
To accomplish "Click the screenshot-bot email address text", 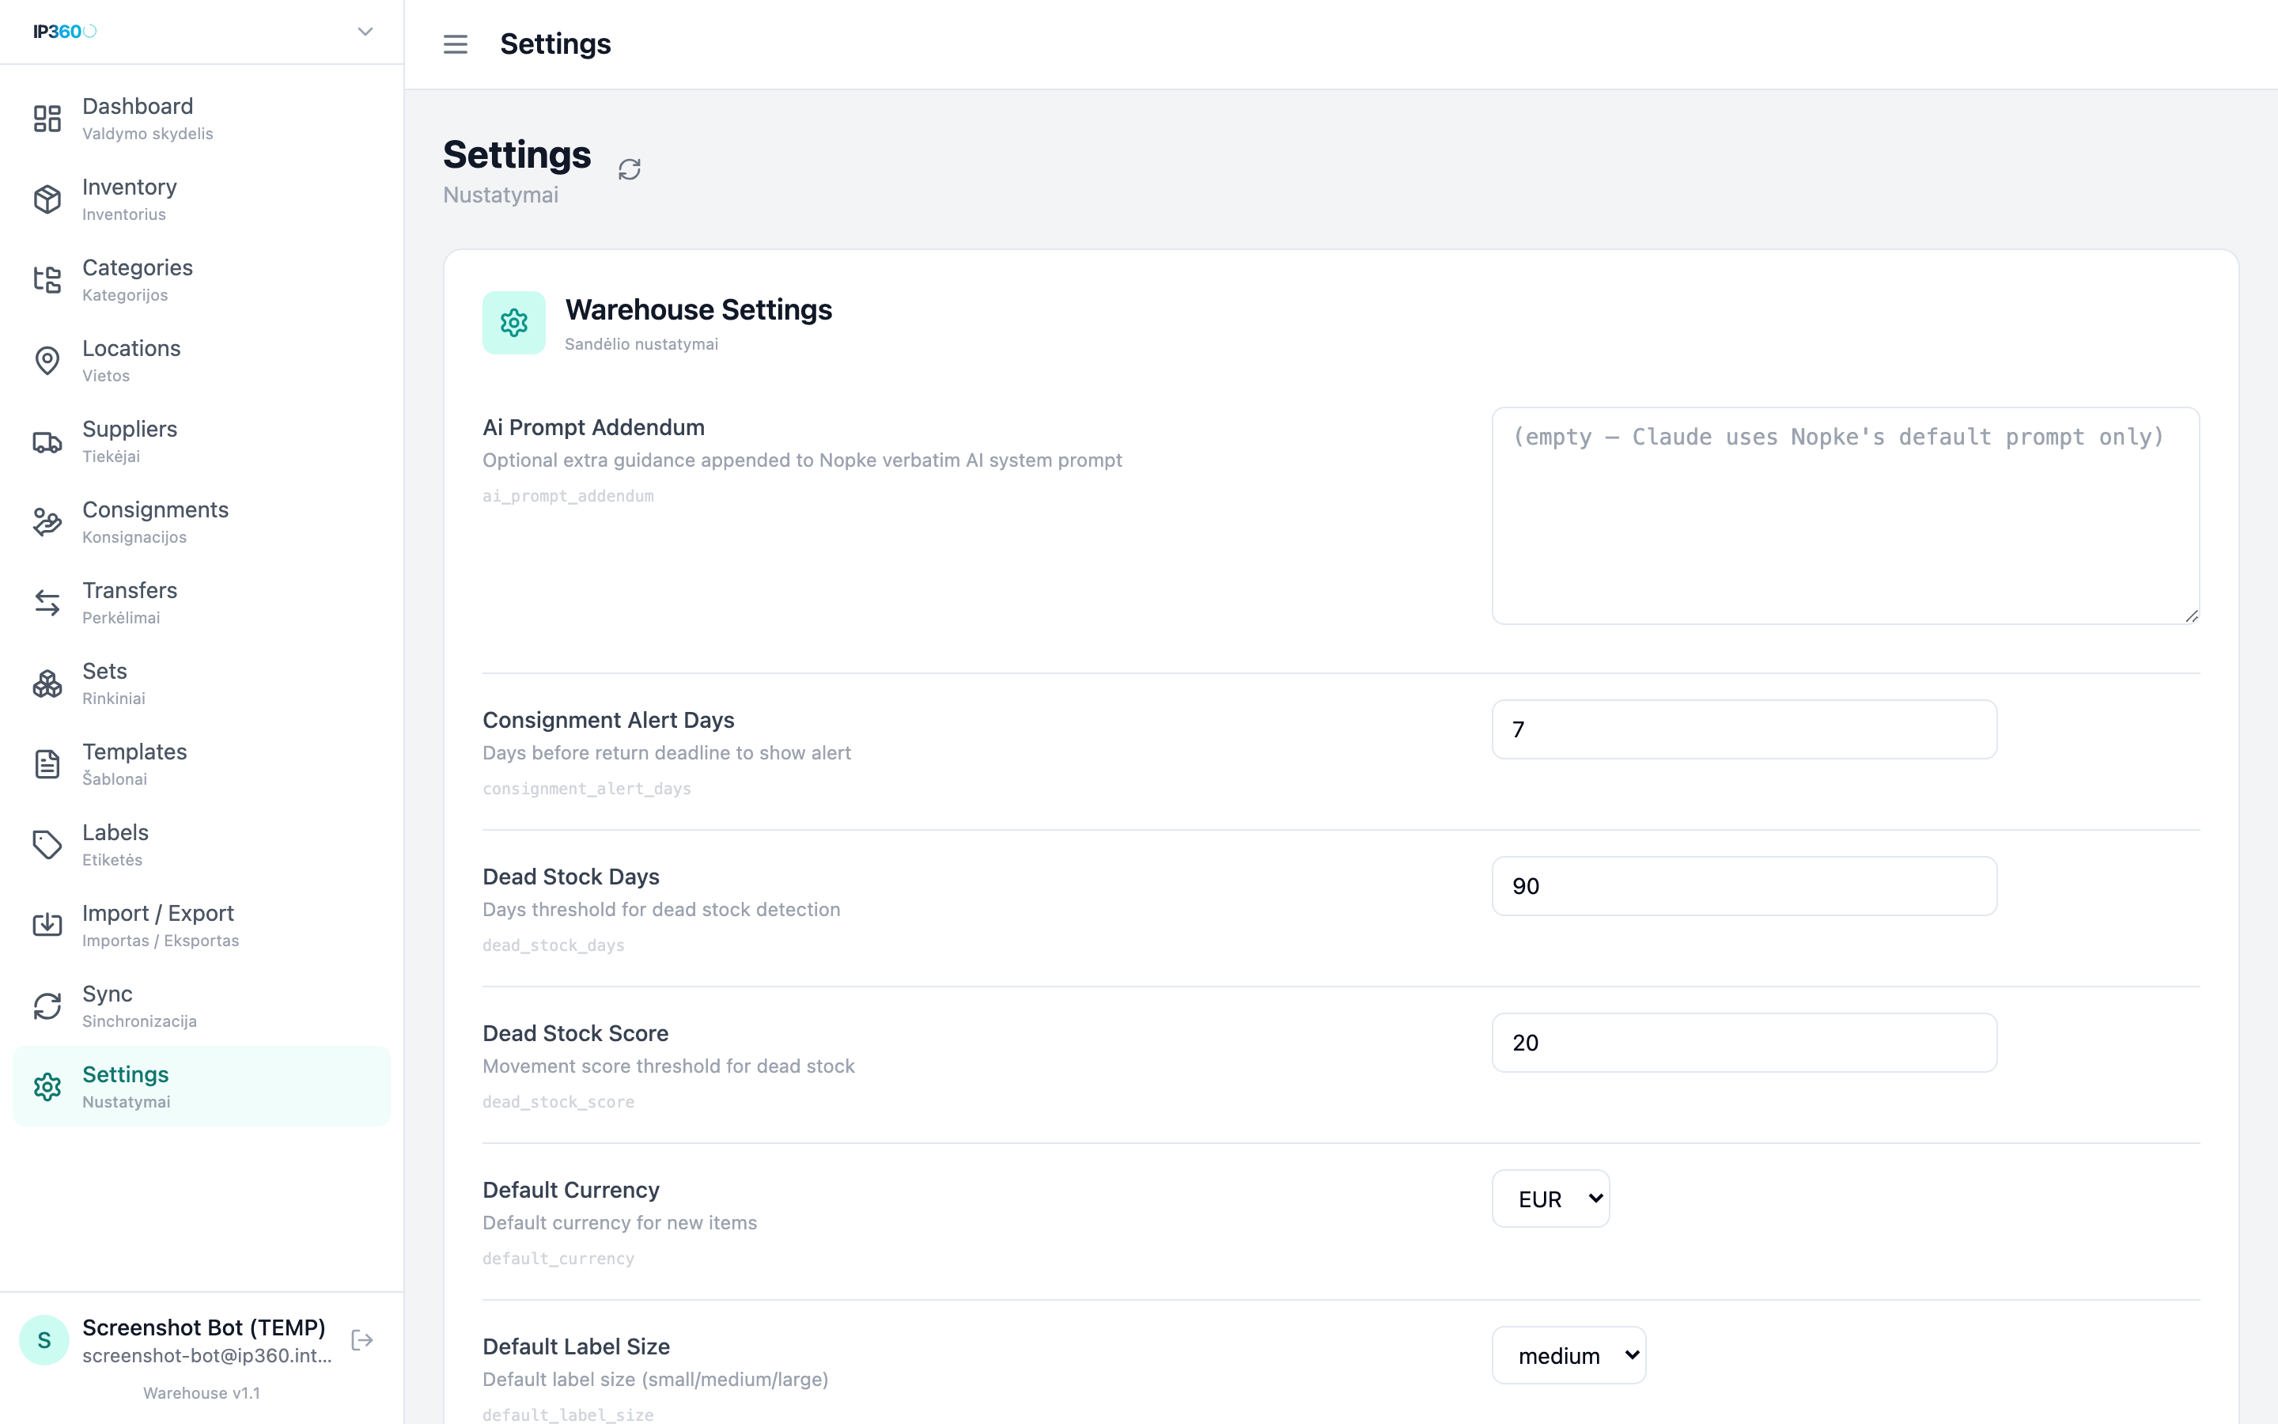I will tap(207, 1355).
